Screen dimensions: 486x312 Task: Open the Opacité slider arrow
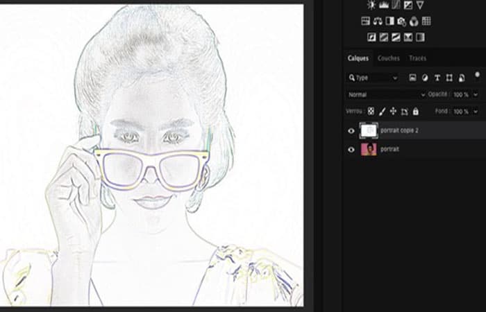[x=476, y=95]
